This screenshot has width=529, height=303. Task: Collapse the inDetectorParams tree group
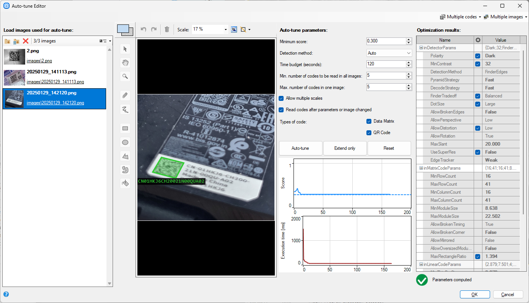click(421, 48)
